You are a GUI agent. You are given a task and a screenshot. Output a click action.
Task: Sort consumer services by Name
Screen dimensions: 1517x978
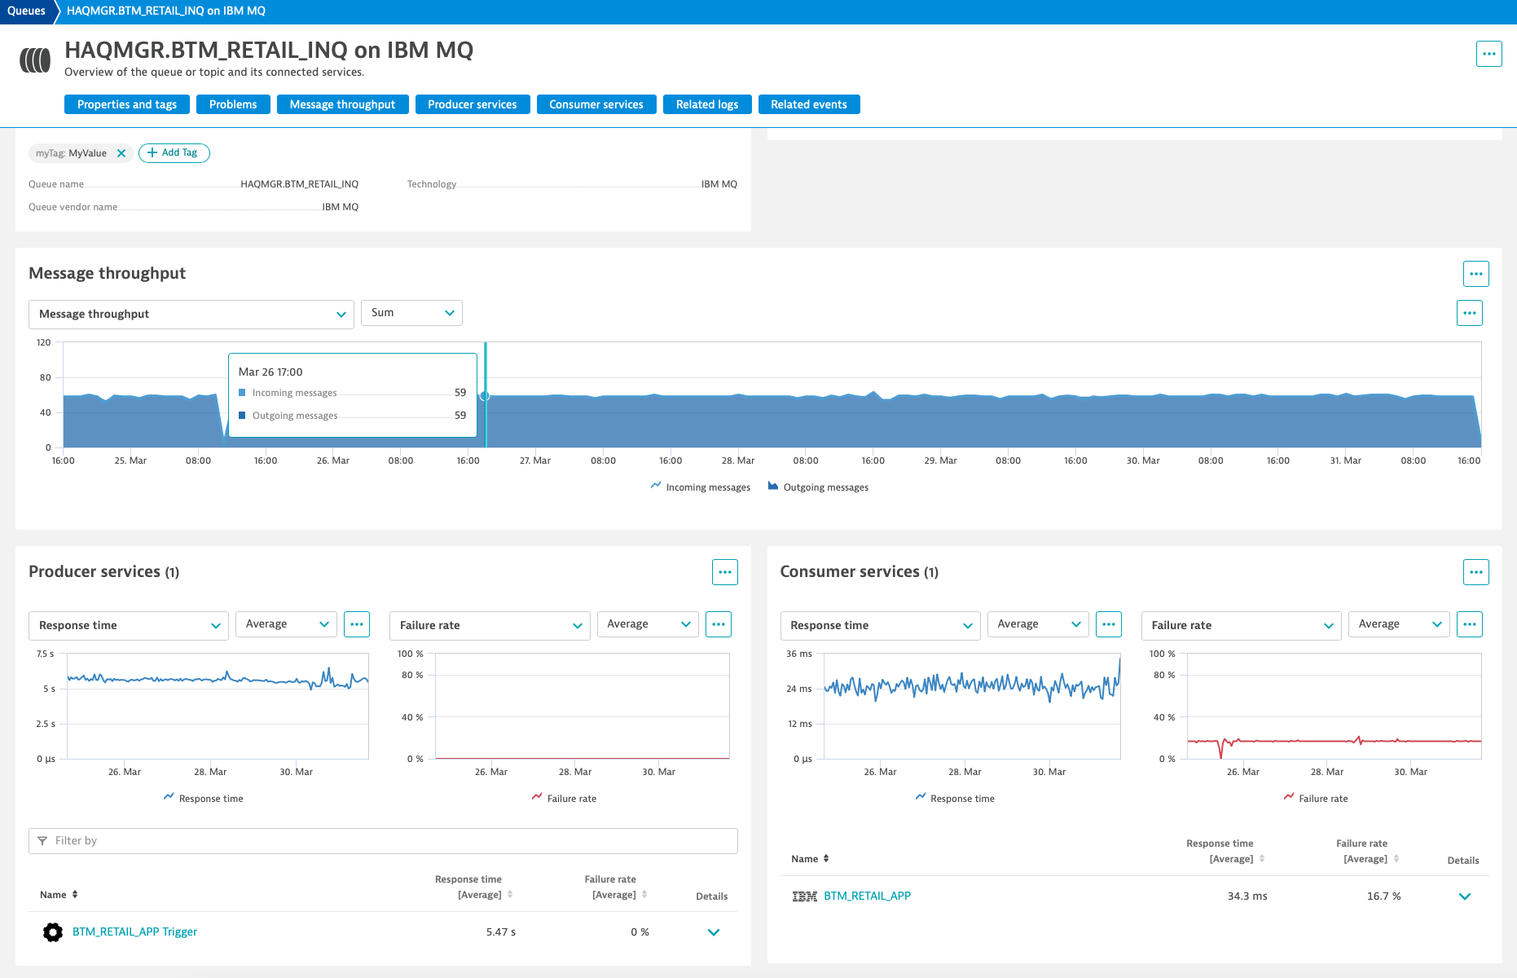click(x=810, y=859)
